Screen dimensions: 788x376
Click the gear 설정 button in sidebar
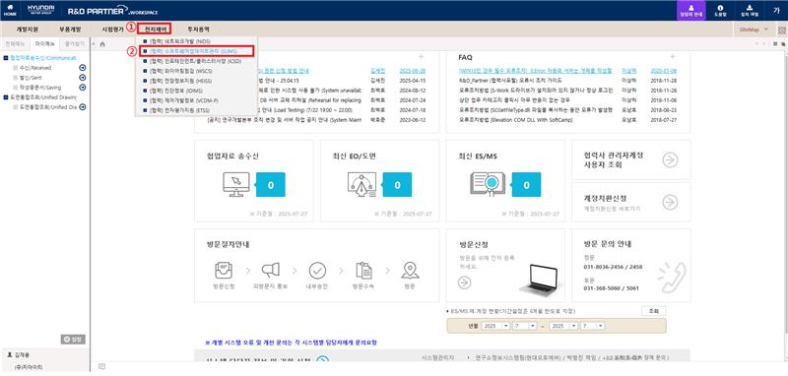point(73,340)
